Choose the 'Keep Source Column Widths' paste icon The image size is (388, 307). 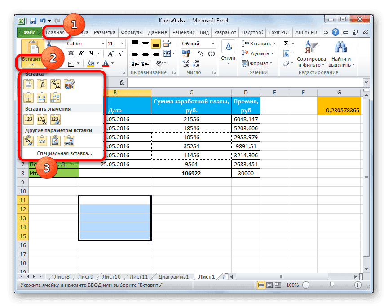pyautogui.click(x=42, y=97)
